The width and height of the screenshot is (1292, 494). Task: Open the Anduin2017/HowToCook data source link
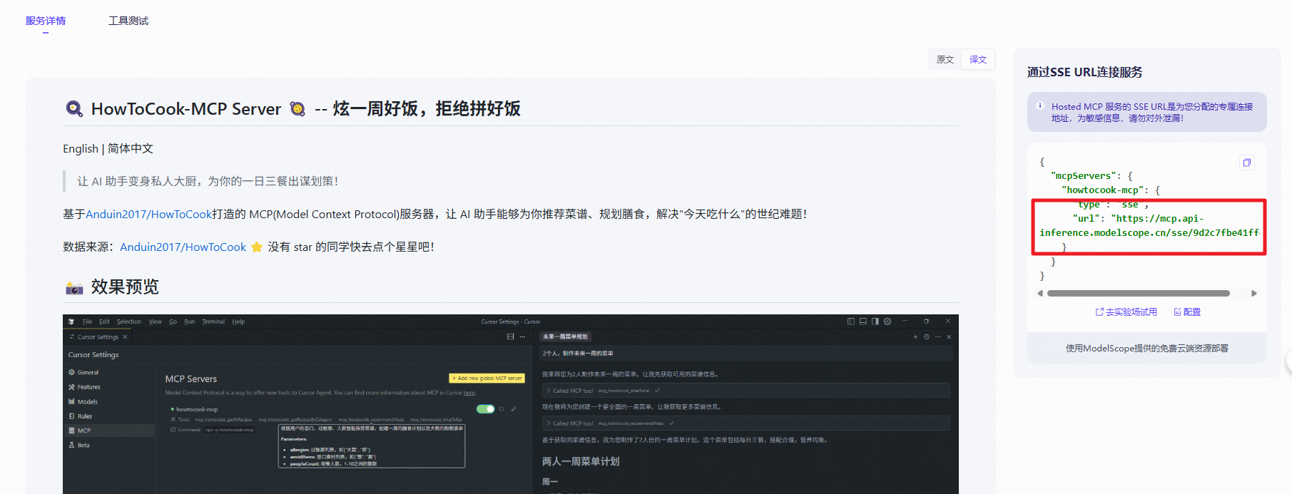click(183, 247)
